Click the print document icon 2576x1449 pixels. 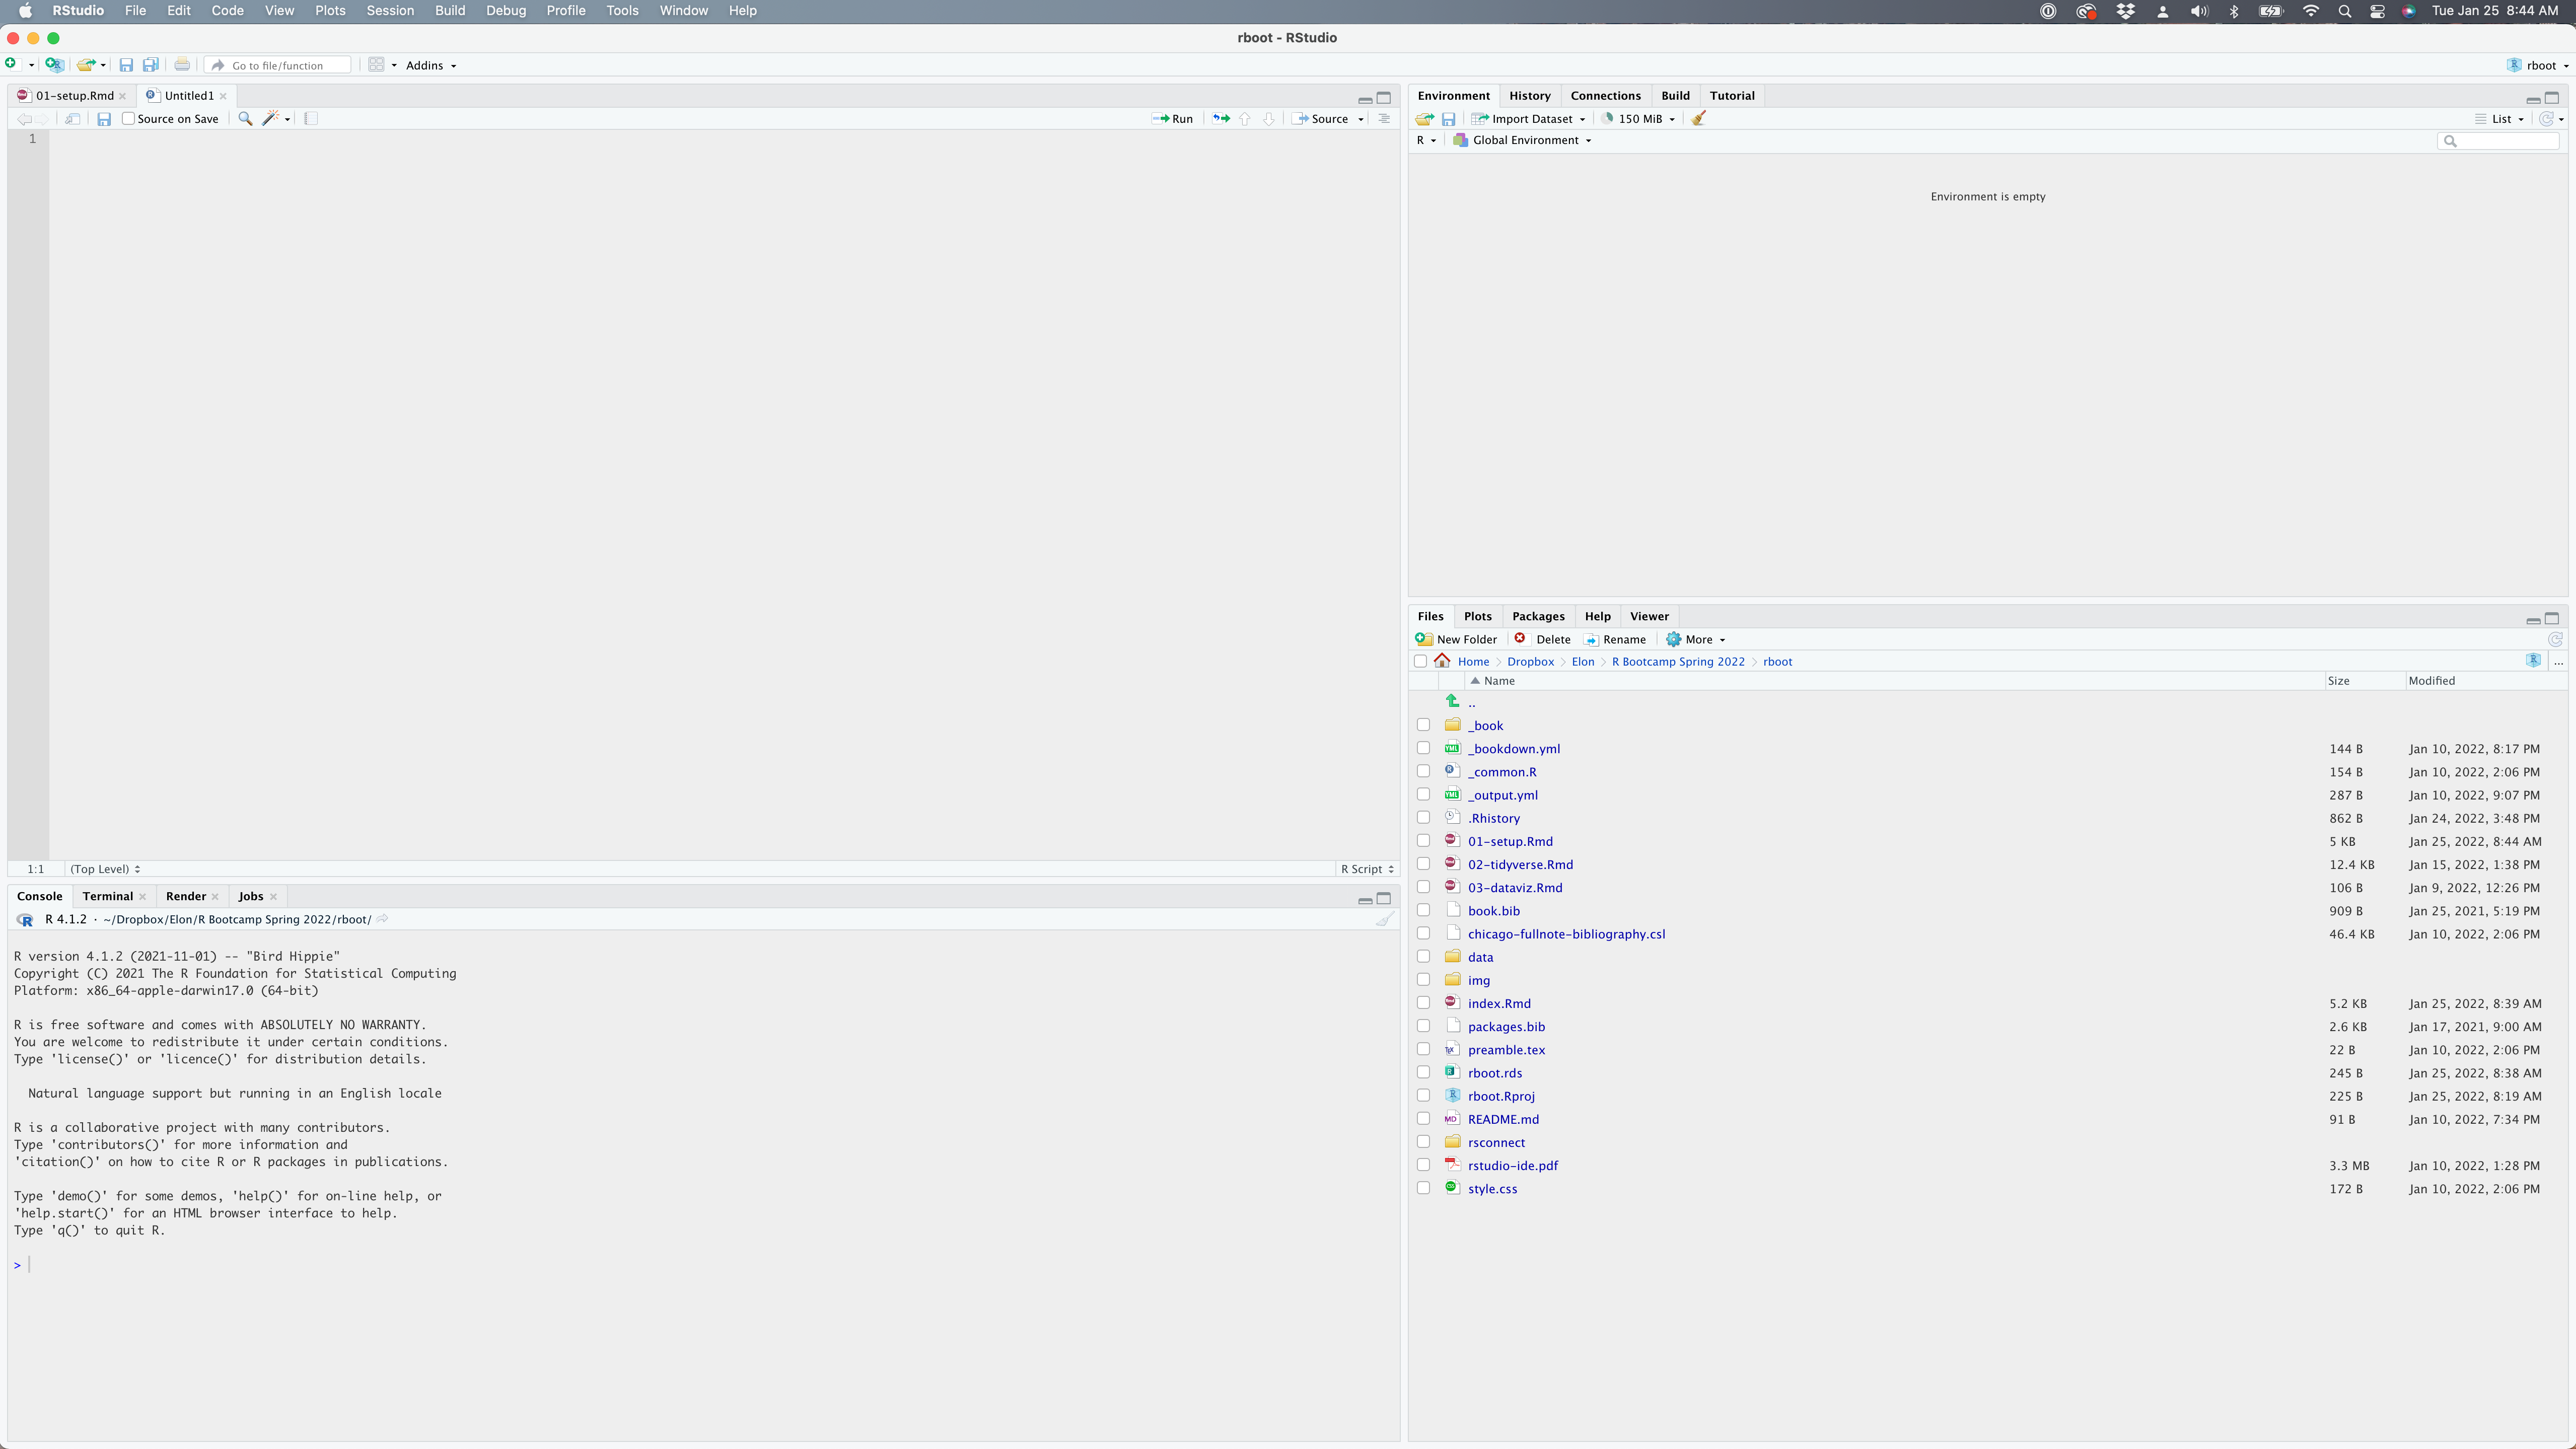pyautogui.click(x=182, y=65)
